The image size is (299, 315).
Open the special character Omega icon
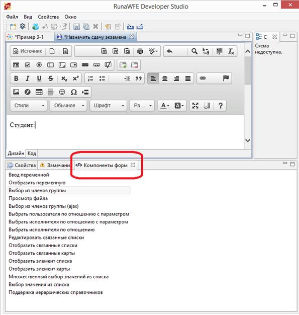click(74, 92)
